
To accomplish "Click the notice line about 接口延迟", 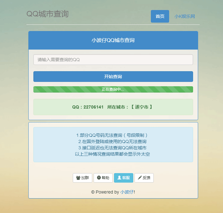I will click(x=113, y=148).
